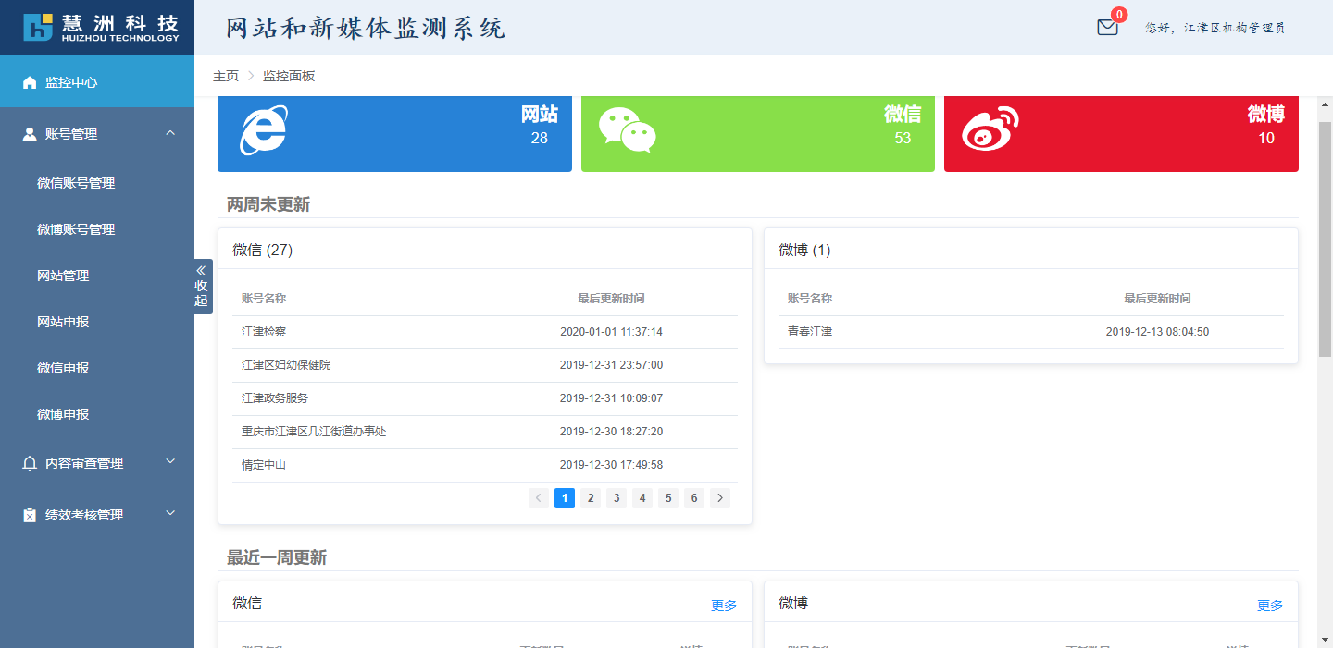Click the person icon beside 账号管理
1333x648 pixels.
coord(30,134)
